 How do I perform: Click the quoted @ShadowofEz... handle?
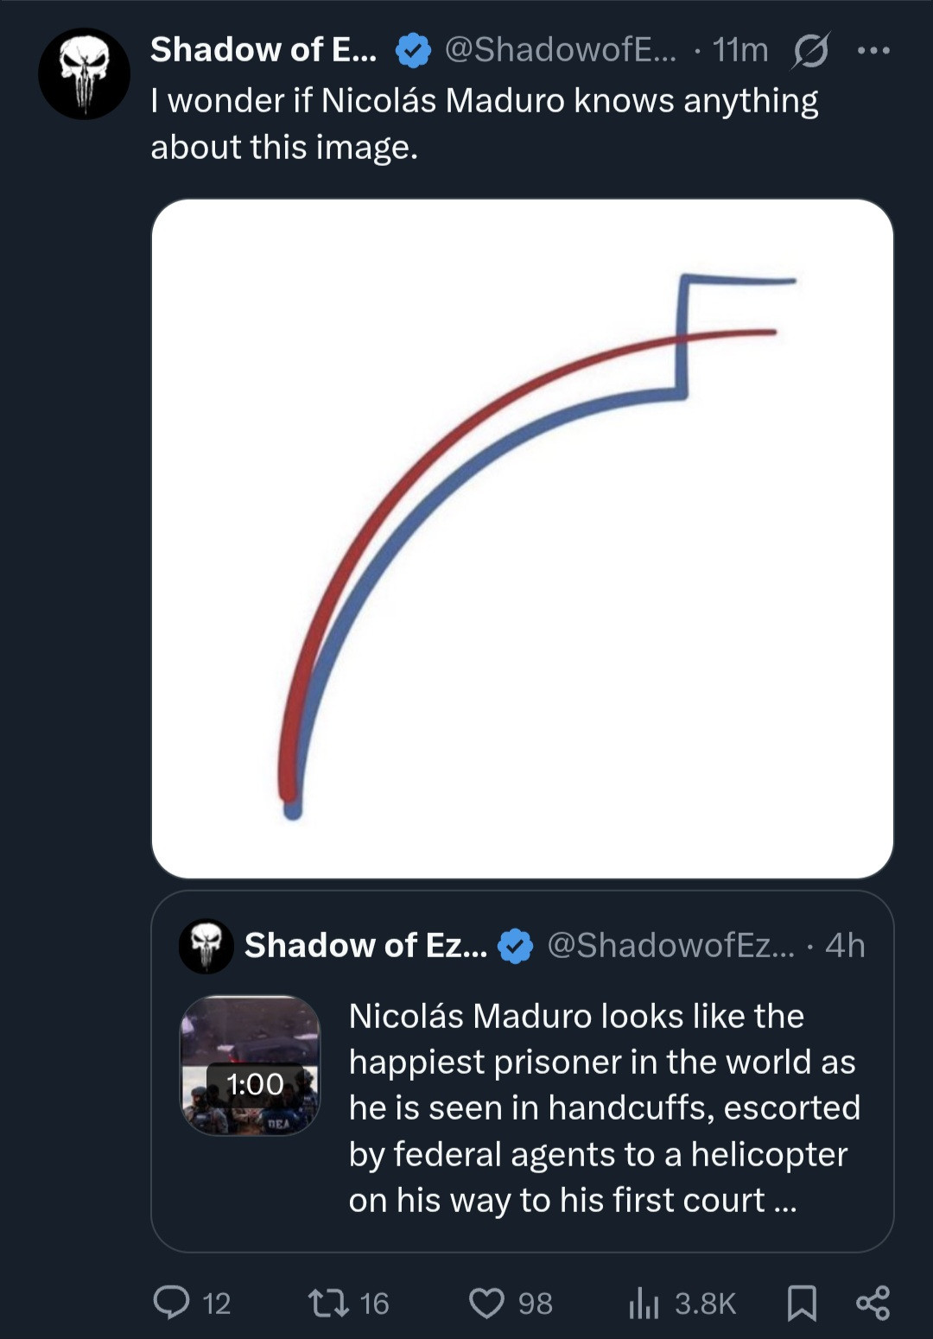tap(670, 946)
